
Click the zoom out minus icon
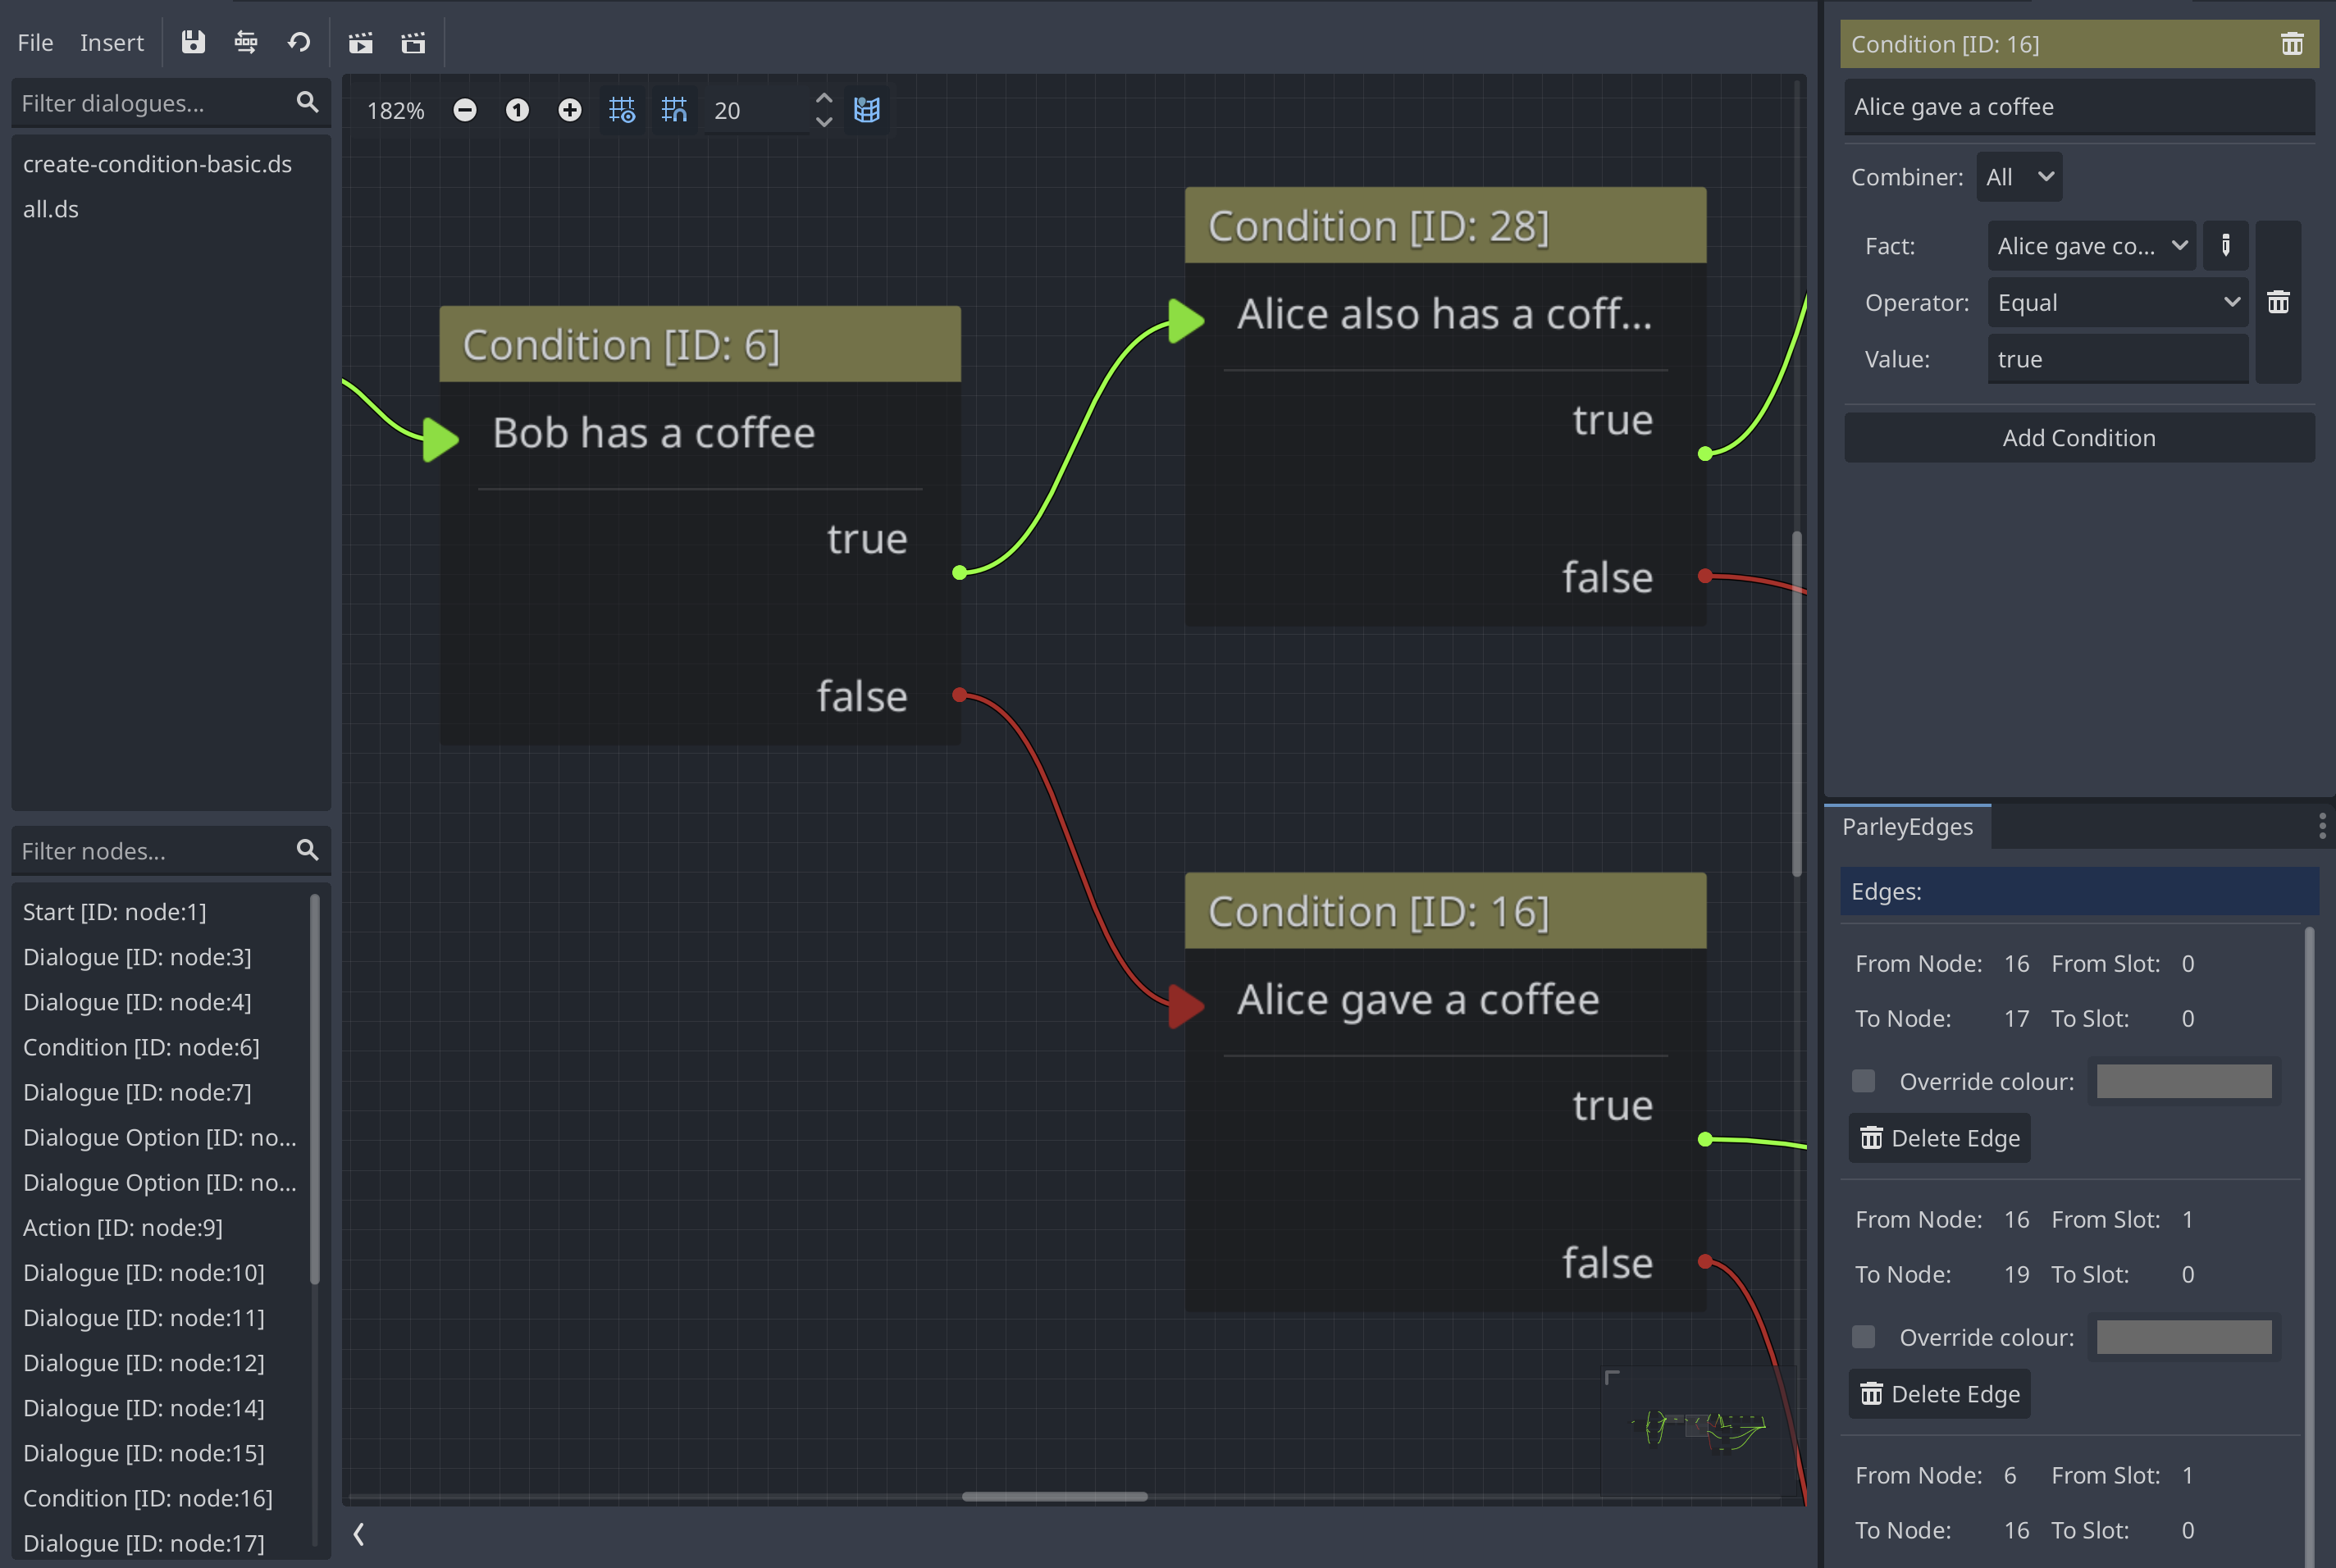[x=465, y=110]
